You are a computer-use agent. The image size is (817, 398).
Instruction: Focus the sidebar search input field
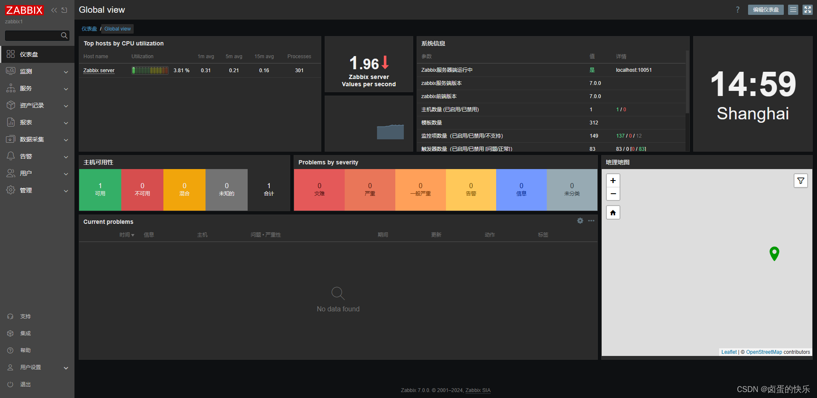[33, 36]
